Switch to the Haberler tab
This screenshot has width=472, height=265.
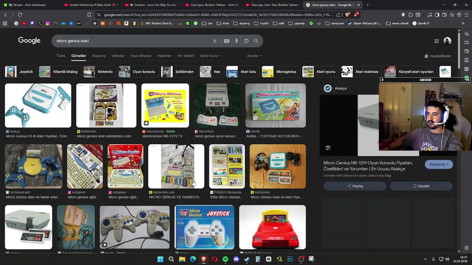(x=164, y=56)
